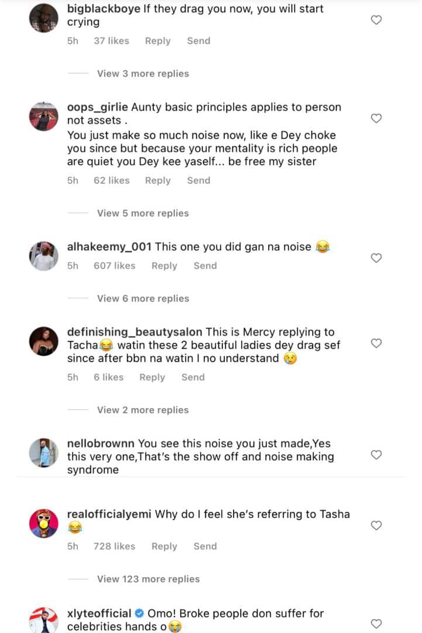Image resolution: width=422 pixels, height=633 pixels.
Task: Open the xlyteofficial username link
Action: coord(99,614)
